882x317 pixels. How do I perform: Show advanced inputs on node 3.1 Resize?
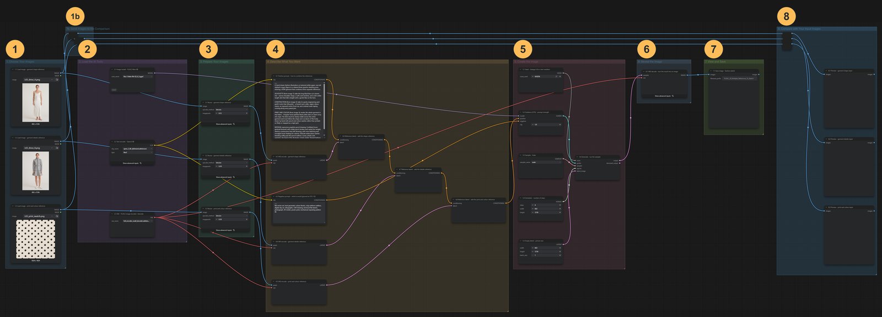click(x=225, y=124)
